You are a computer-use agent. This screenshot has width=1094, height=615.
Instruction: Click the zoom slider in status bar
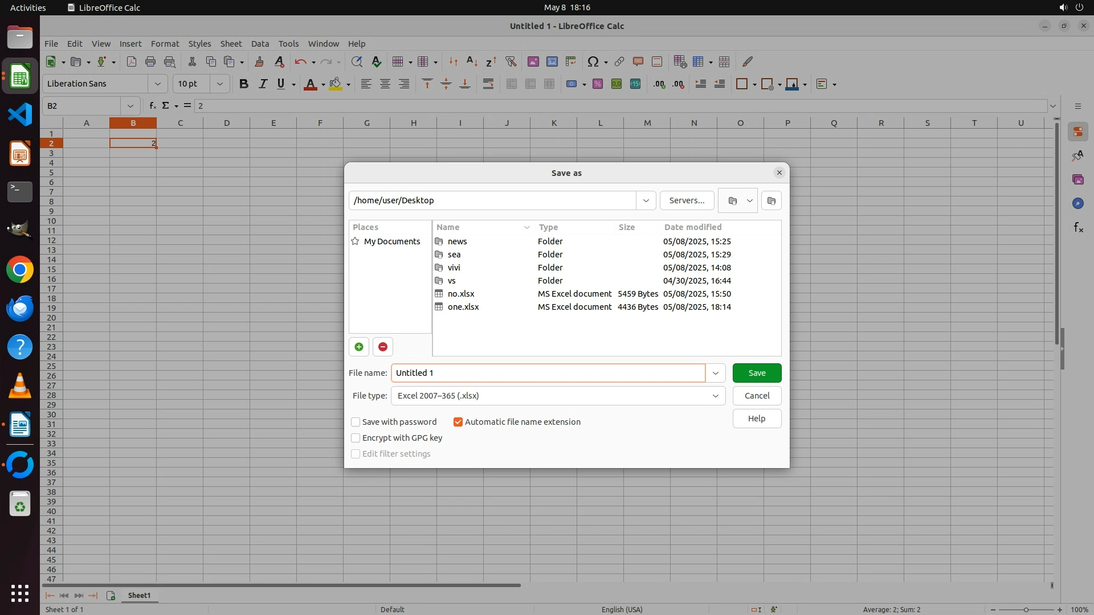point(1026,609)
